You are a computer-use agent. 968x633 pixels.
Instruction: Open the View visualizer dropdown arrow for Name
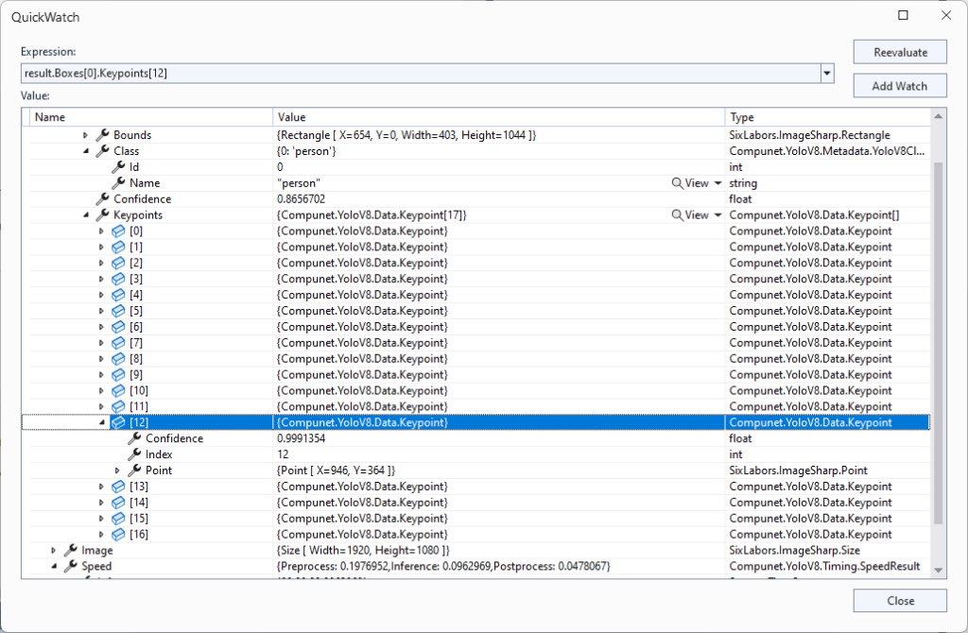pos(717,183)
